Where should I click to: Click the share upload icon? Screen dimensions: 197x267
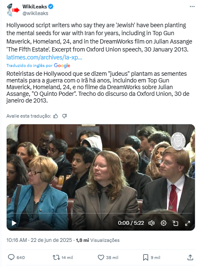click(190, 257)
